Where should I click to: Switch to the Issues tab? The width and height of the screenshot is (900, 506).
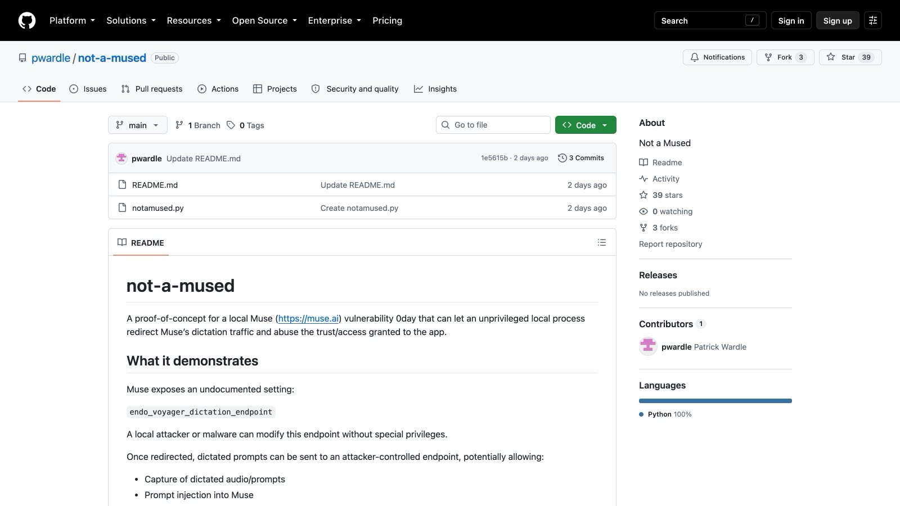pos(88,89)
